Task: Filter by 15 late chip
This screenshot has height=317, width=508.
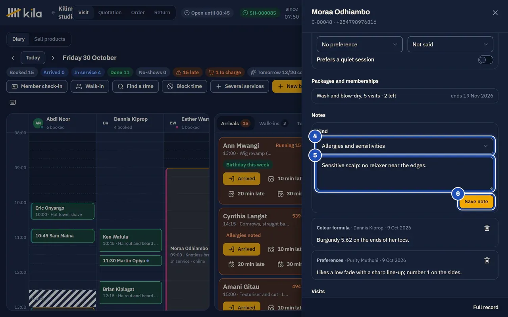Action: click(x=187, y=73)
